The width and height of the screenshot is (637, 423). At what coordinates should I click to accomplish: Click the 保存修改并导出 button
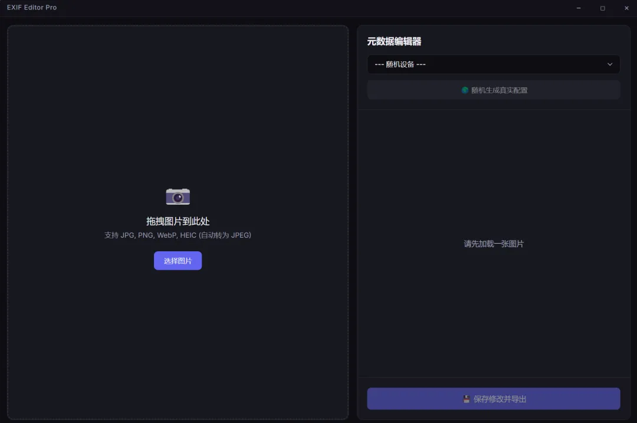(494, 399)
